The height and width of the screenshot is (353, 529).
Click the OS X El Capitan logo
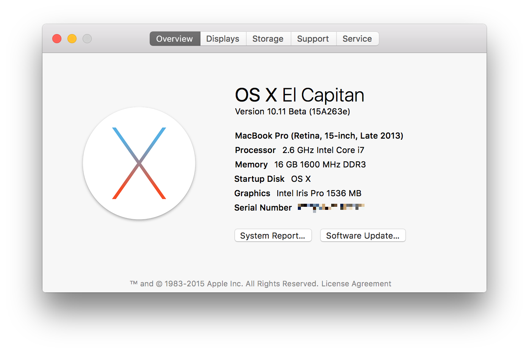coord(139,163)
